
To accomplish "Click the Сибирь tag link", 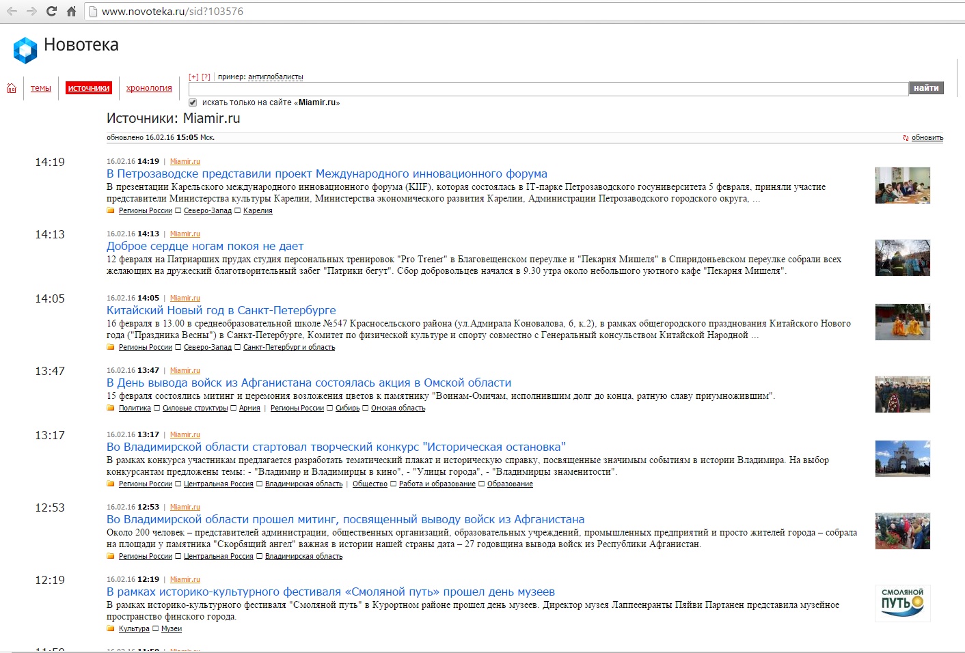I will pos(347,408).
